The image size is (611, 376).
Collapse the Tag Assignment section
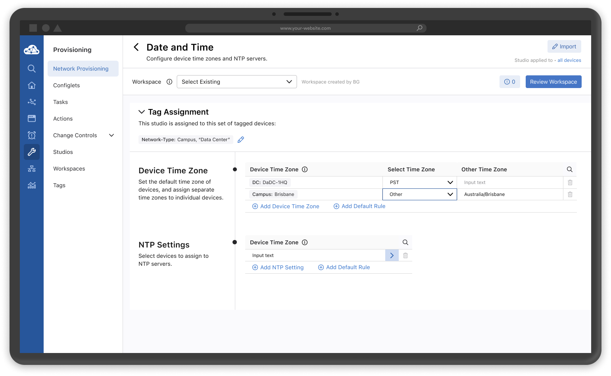(142, 112)
